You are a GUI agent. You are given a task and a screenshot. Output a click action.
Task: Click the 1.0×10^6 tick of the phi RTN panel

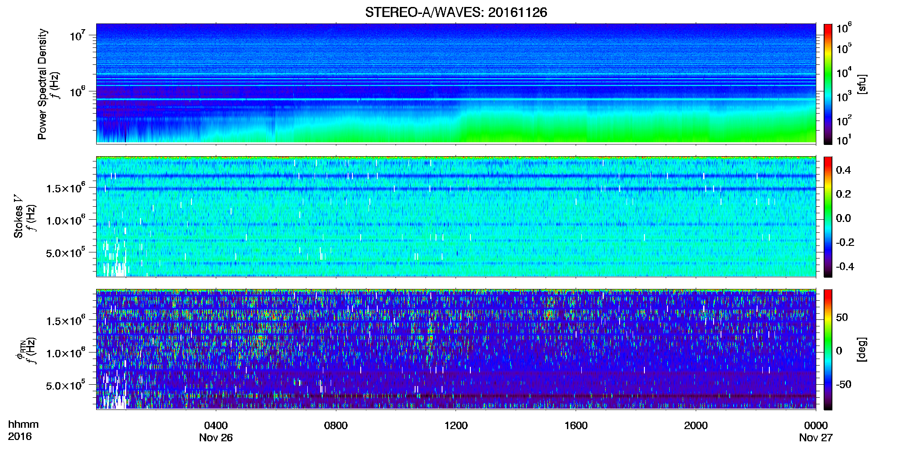pos(66,353)
